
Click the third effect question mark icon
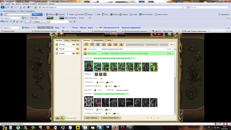105,74
